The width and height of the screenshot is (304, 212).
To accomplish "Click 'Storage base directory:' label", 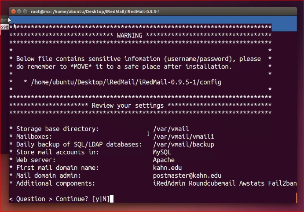I will tap(57, 129).
